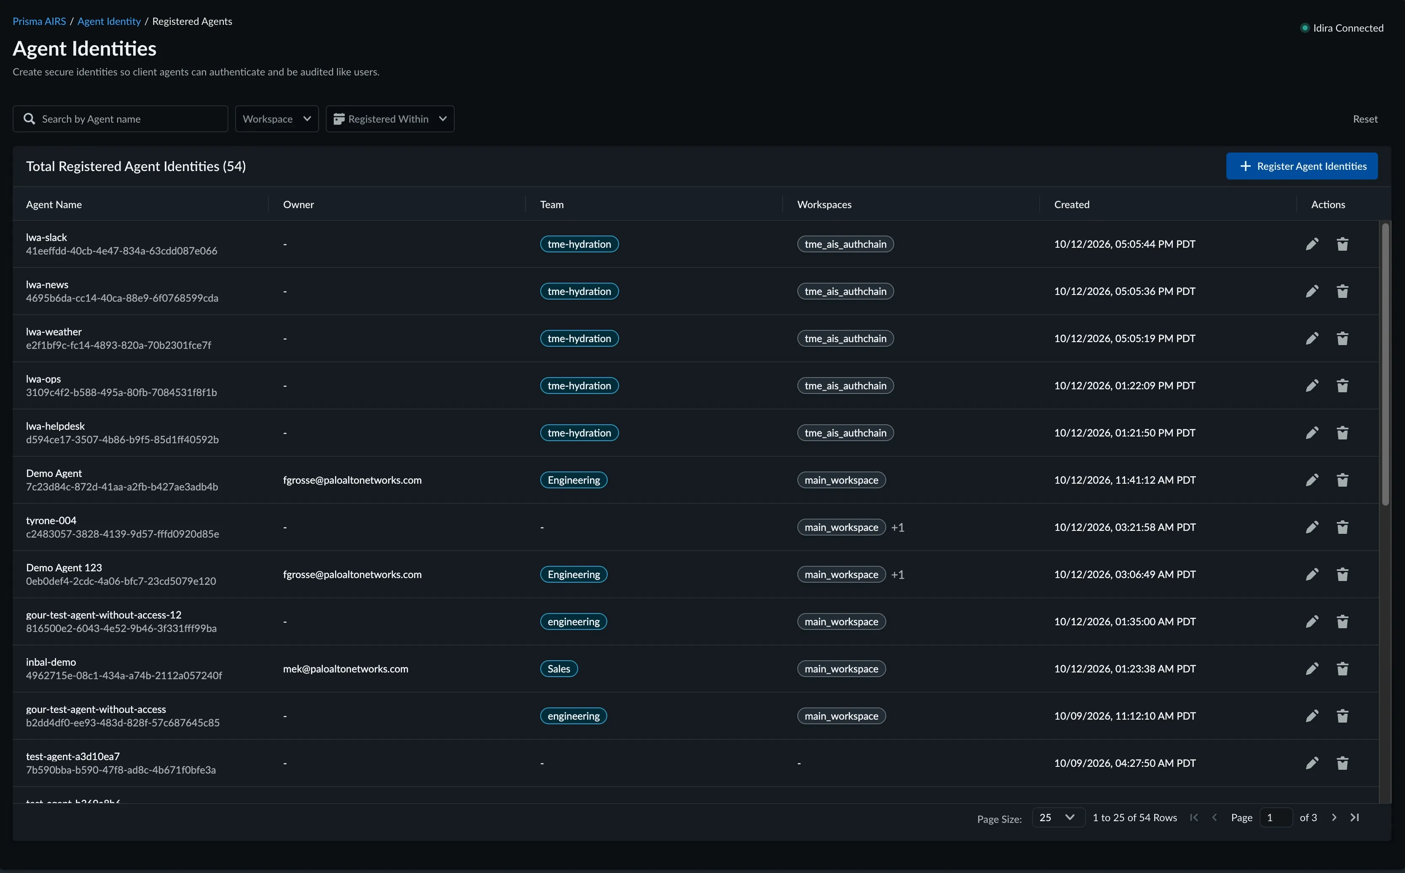The height and width of the screenshot is (873, 1405).
Task: Reset the filters
Action: (1365, 119)
